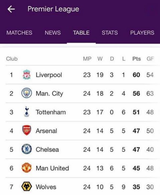160x195 pixels.
Task: Open the NEWS tab
Action: pyautogui.click(x=53, y=33)
